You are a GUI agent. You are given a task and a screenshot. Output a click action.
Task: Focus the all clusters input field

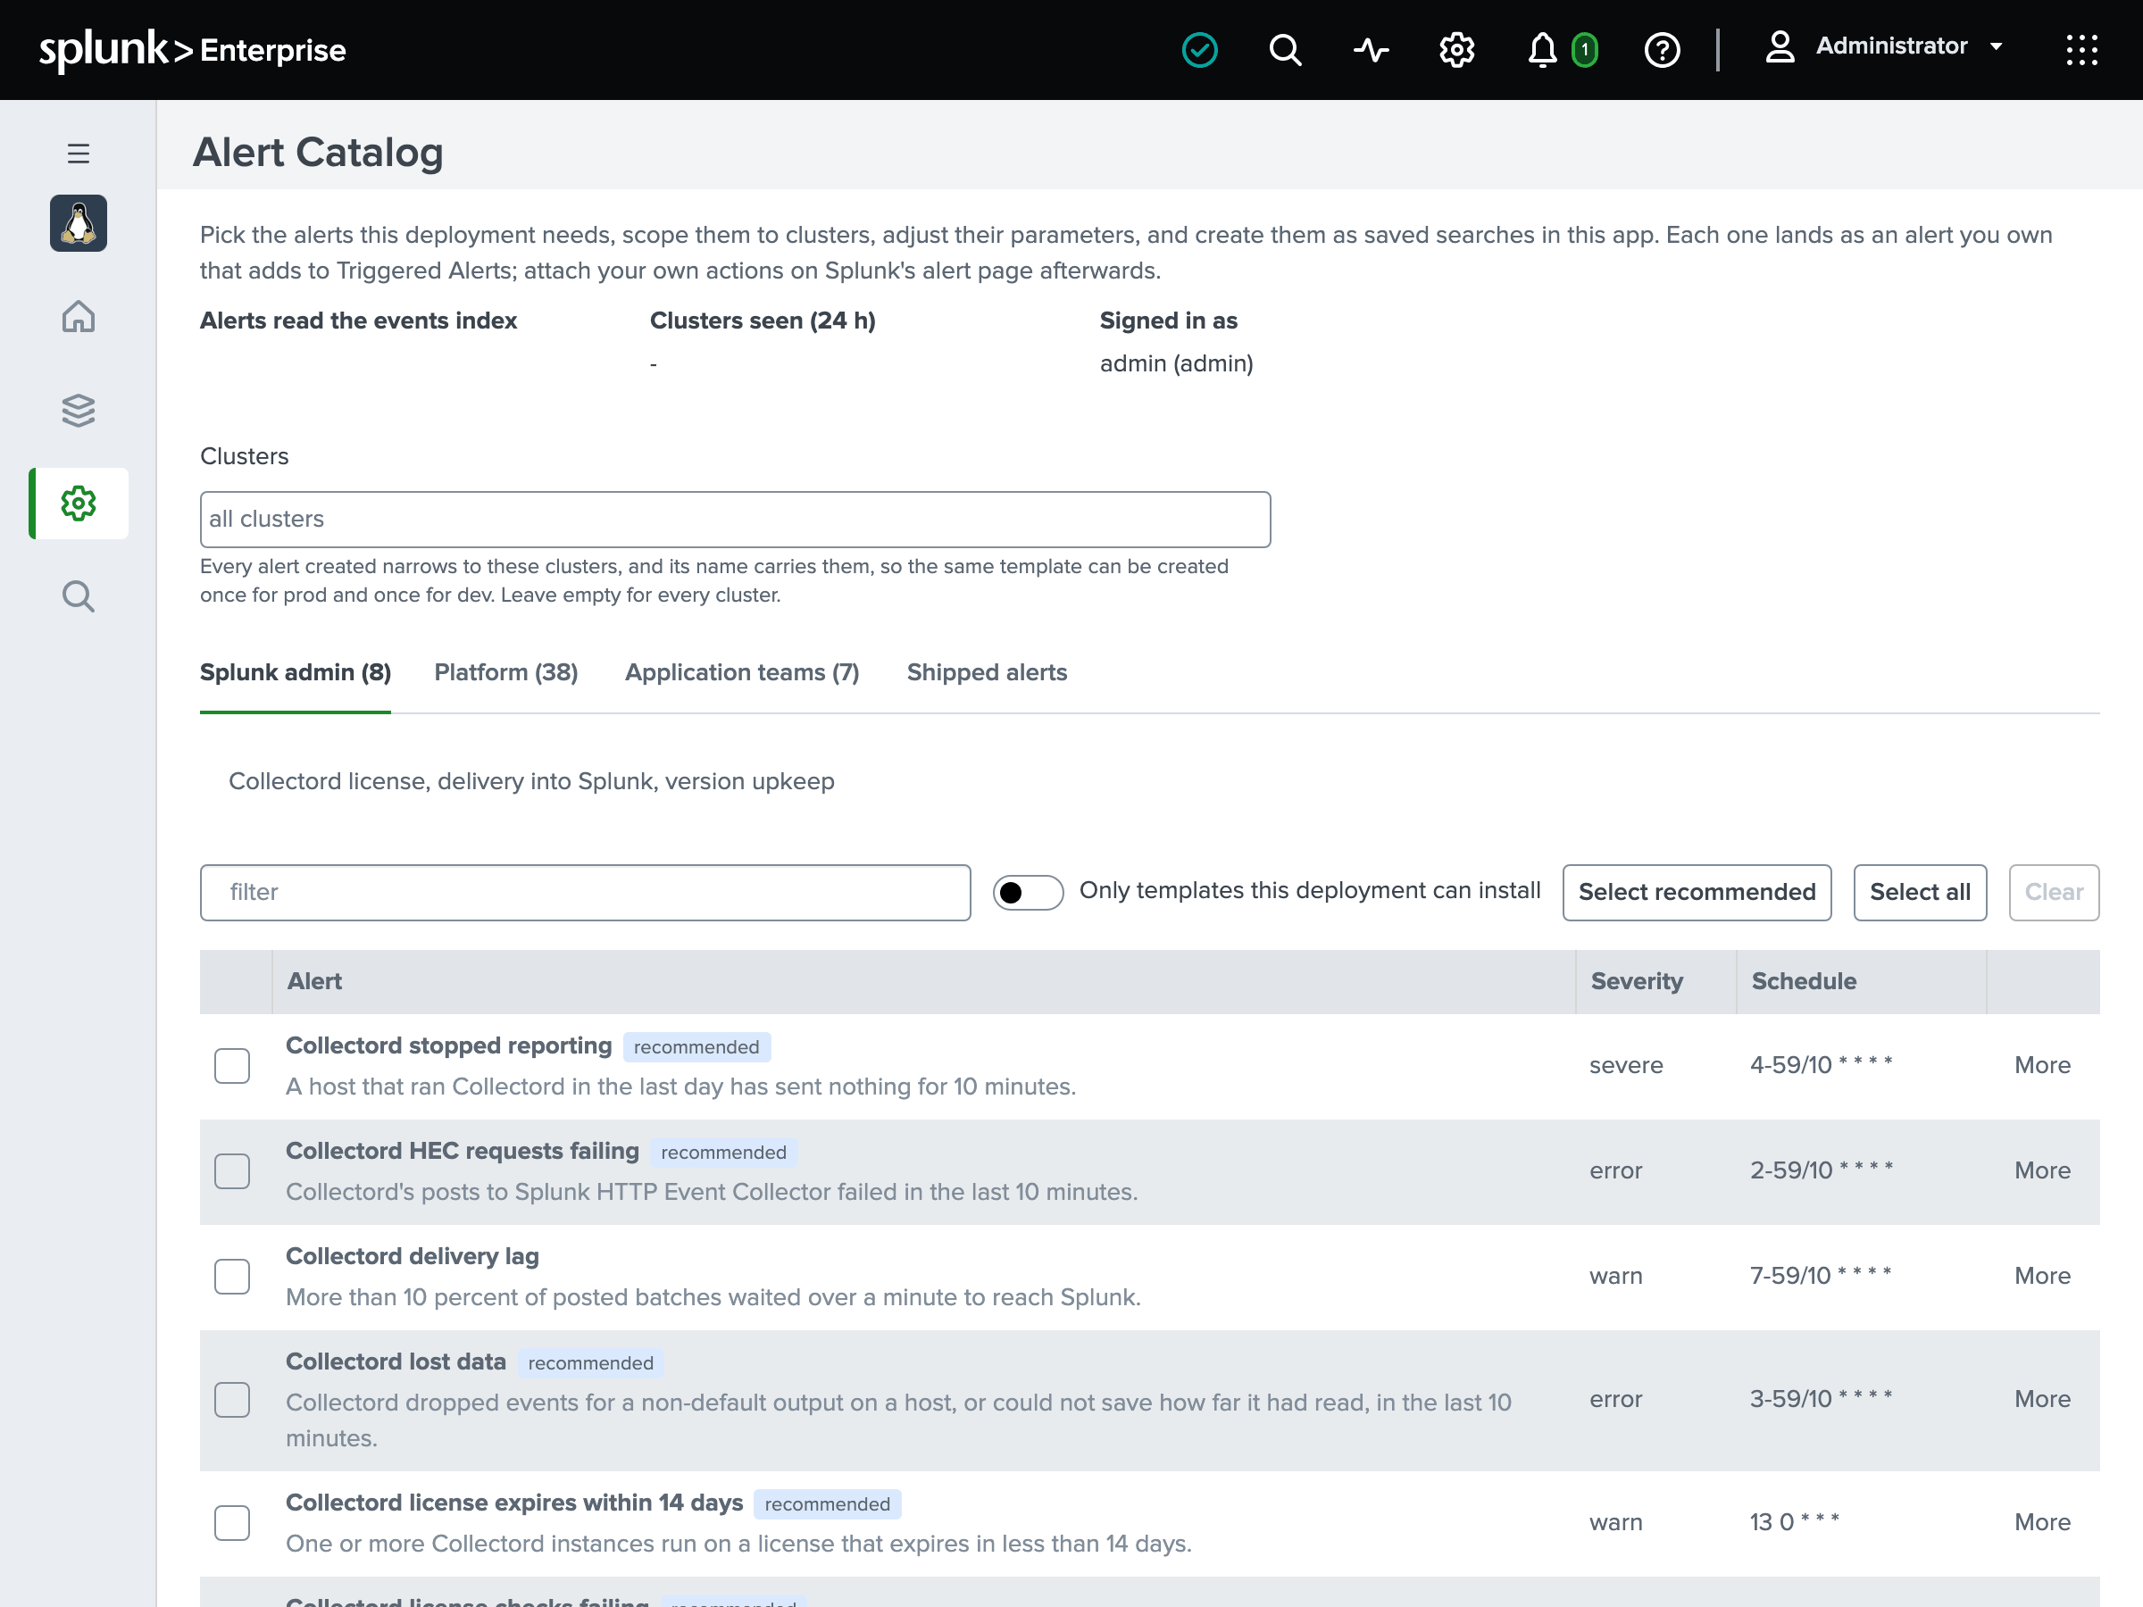pyautogui.click(x=736, y=520)
